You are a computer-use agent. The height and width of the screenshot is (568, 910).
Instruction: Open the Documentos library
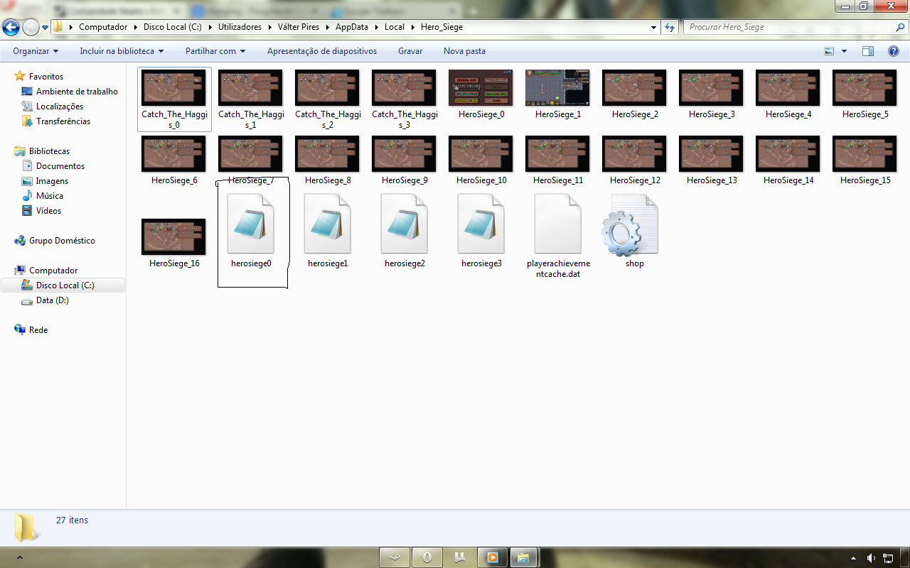(60, 166)
